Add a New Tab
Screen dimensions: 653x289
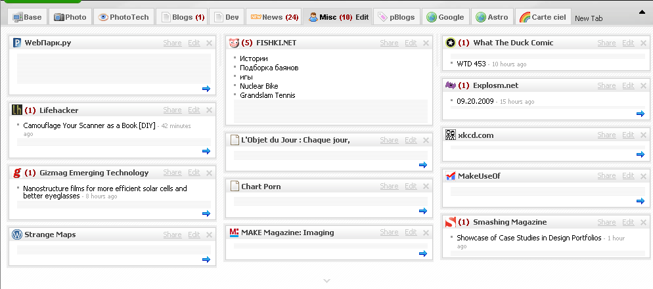tap(589, 18)
